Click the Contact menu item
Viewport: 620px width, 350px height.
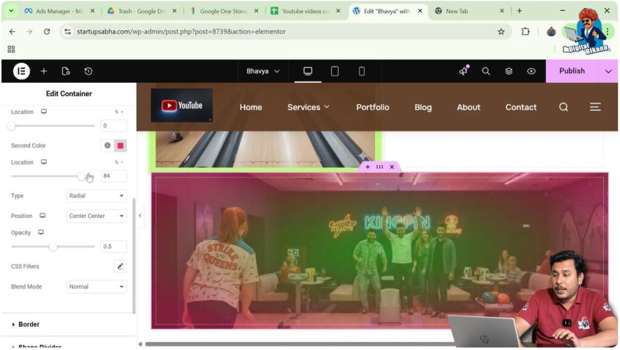pyautogui.click(x=521, y=107)
